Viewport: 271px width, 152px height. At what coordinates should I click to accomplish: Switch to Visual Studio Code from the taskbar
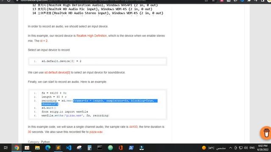tap(69, 148)
